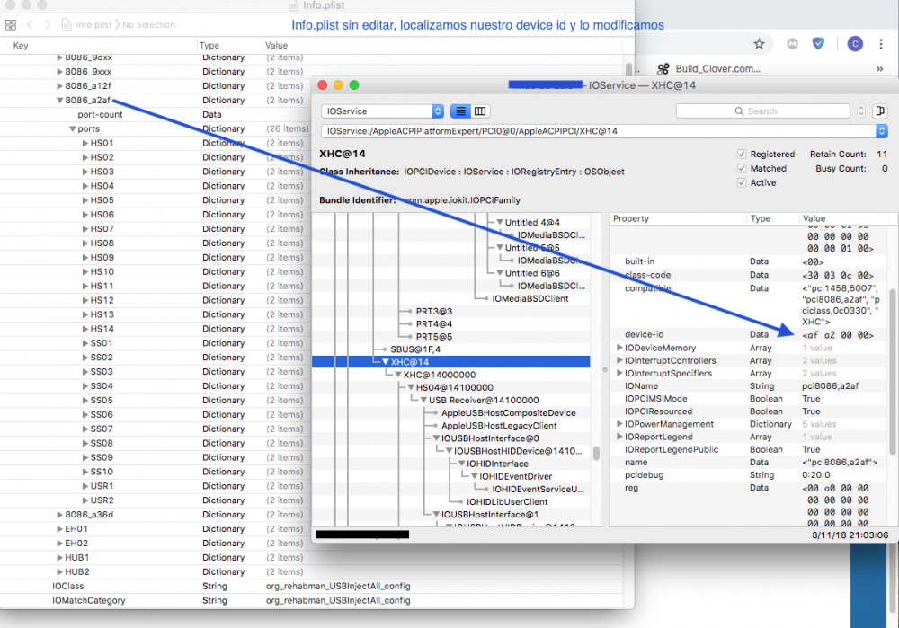The width and height of the screenshot is (899, 628).
Task: Open the IOService path dropdown arrow
Action: [881, 131]
